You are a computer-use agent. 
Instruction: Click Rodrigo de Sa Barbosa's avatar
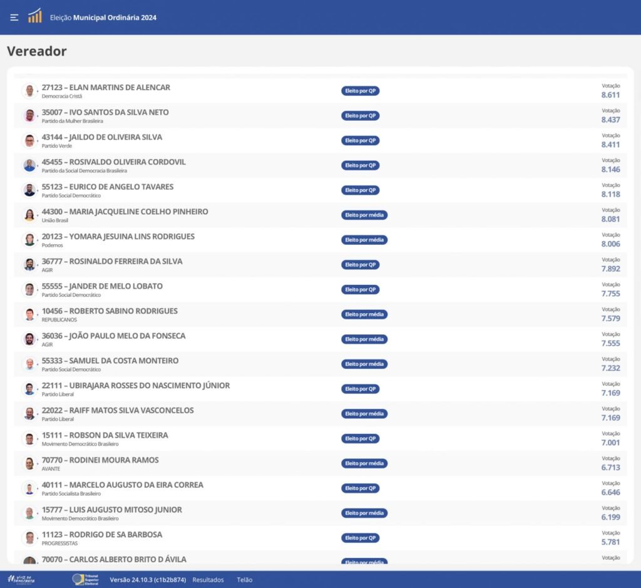pyautogui.click(x=29, y=538)
